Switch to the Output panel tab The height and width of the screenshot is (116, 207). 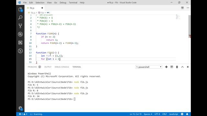coord(48,67)
